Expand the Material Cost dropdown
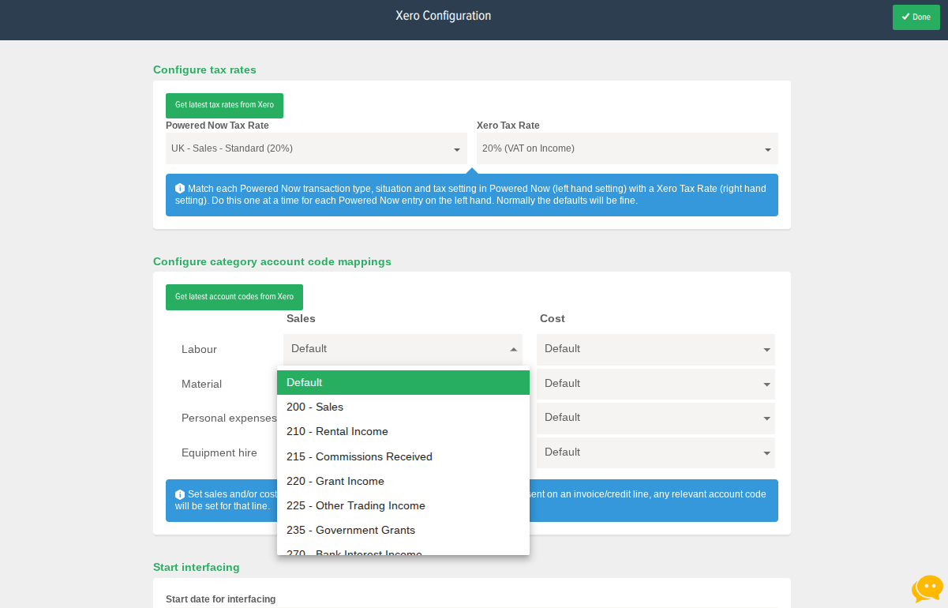This screenshot has width=948, height=608. pos(655,384)
